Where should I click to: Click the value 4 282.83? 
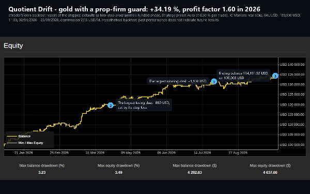[195, 172]
